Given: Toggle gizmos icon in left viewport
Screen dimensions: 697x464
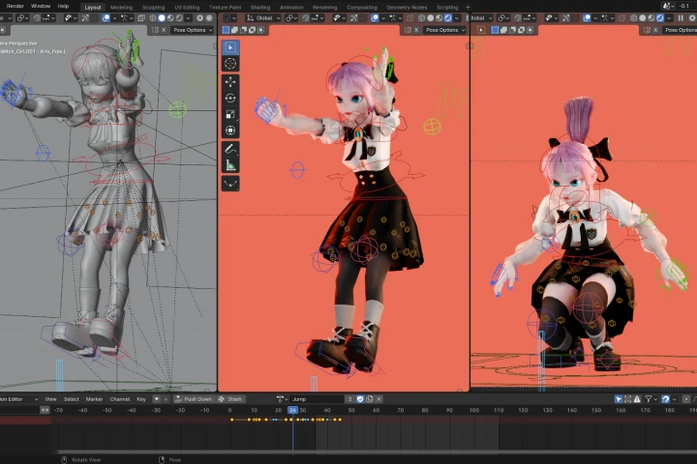Looking at the screenshot, I should [x=85, y=18].
